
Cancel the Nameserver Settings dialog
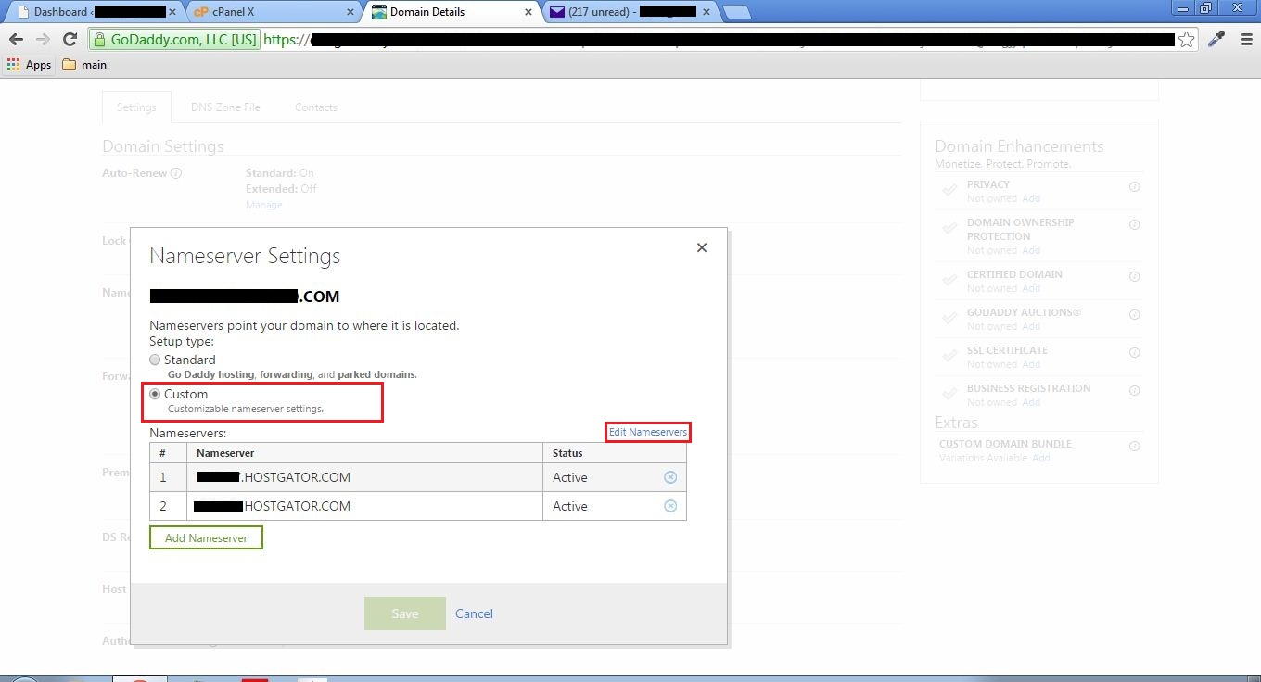[474, 613]
